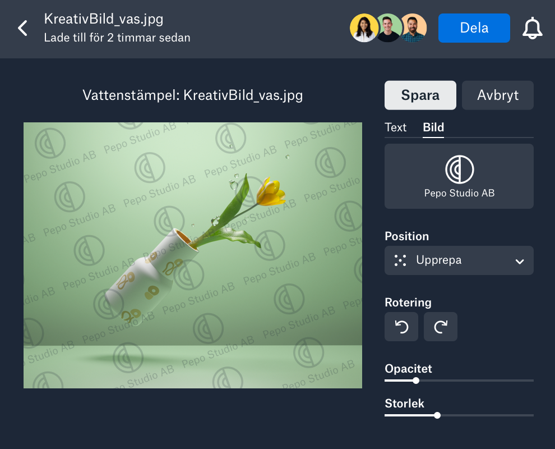Click the Rotering label
555x449 pixels.
pos(408,303)
